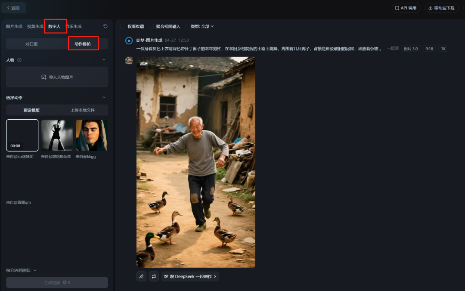
Task: Click the API 调用 button
Action: click(x=406, y=8)
